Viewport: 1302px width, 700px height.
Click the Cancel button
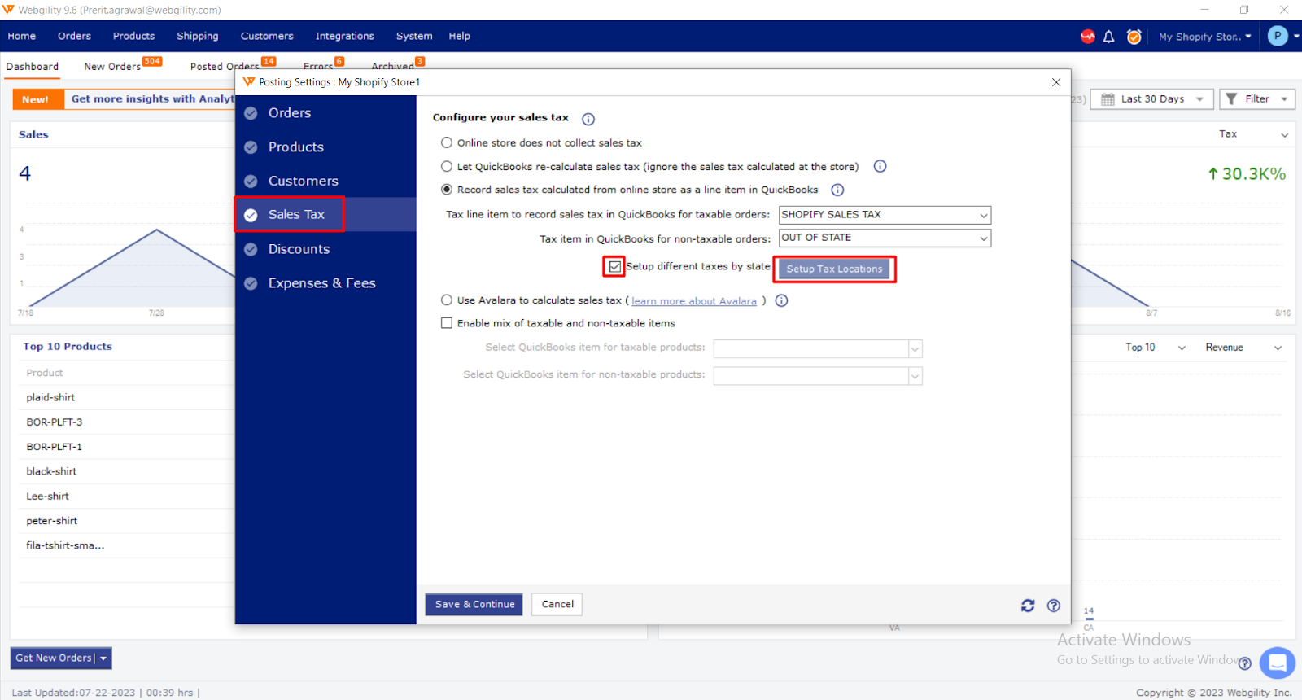coord(557,605)
